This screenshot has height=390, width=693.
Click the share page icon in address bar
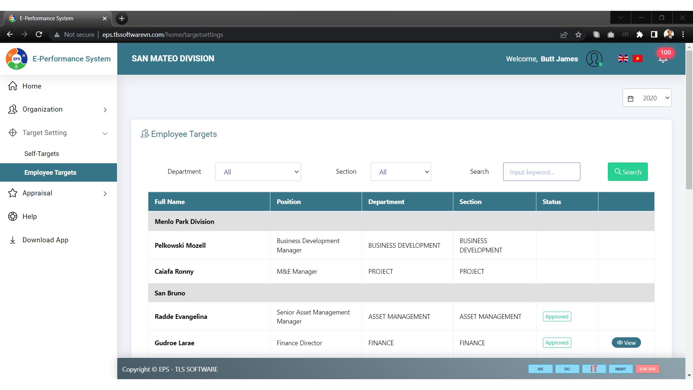pos(564,35)
